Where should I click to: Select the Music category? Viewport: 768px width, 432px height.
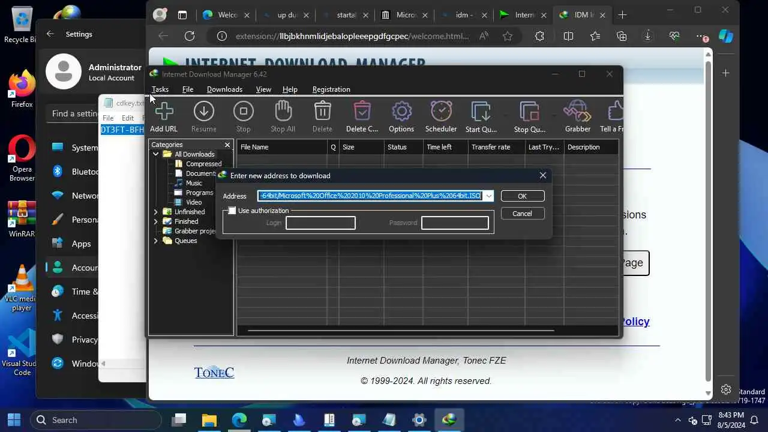(194, 183)
